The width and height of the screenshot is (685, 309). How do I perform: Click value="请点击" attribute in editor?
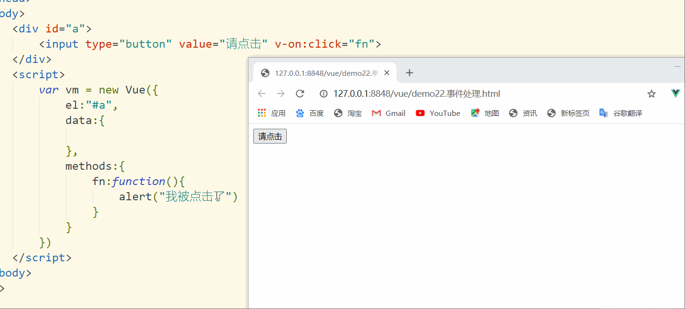tap(223, 44)
